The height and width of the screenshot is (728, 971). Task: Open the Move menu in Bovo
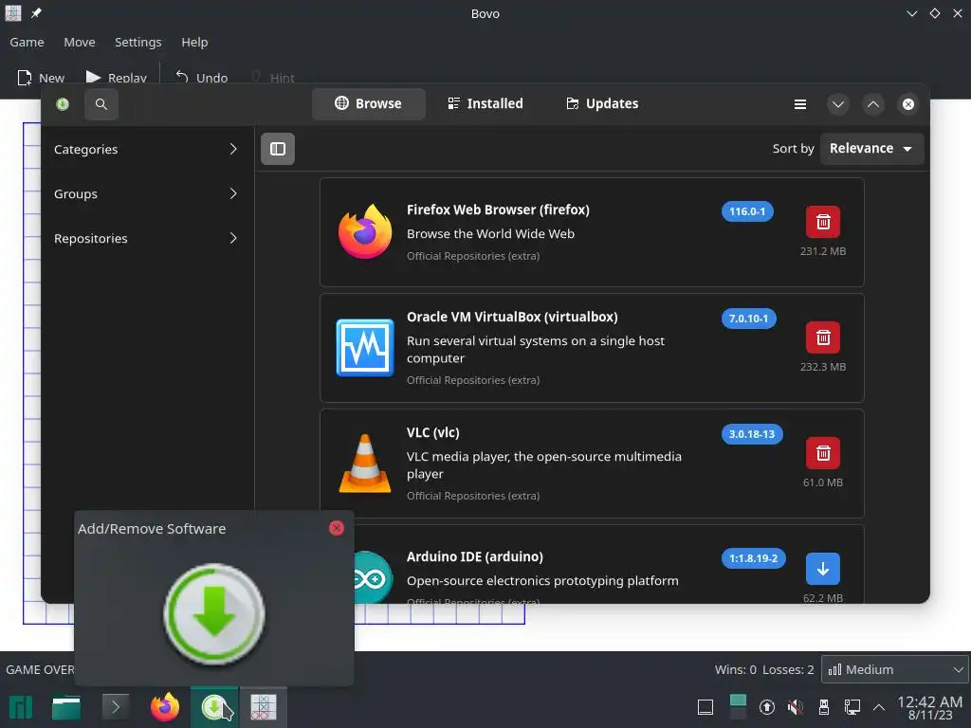click(80, 42)
